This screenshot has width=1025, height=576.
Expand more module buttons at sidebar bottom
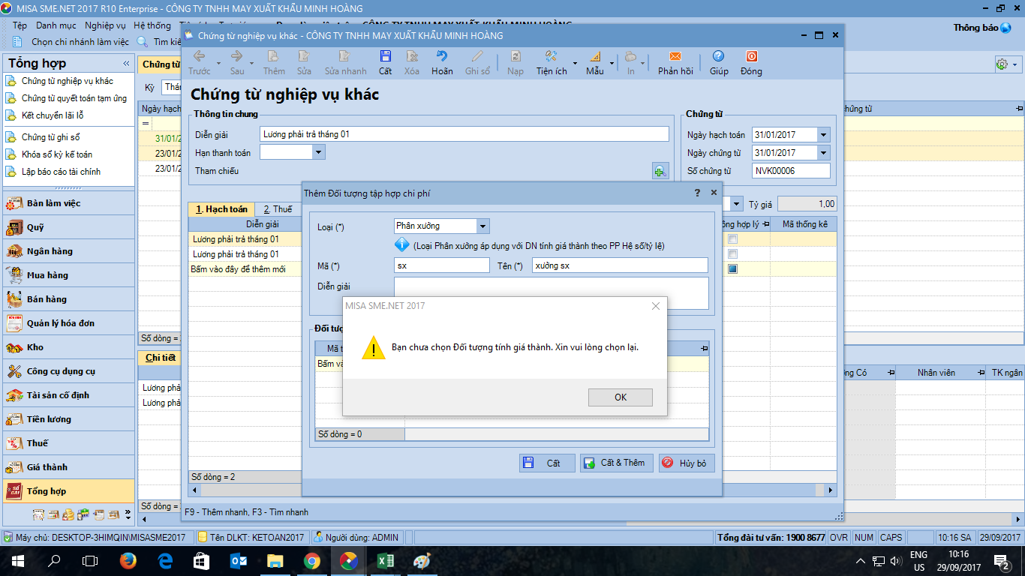click(128, 514)
